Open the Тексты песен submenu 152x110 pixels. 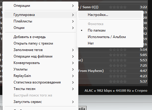tap(40, 89)
